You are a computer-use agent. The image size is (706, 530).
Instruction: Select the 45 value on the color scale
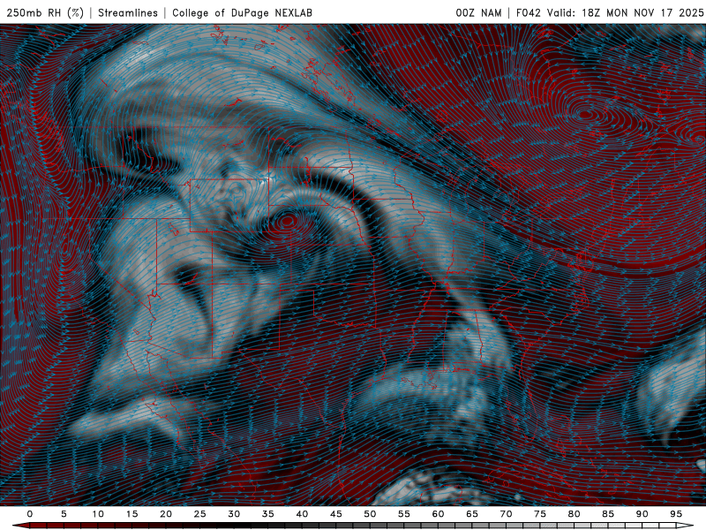[336, 514]
